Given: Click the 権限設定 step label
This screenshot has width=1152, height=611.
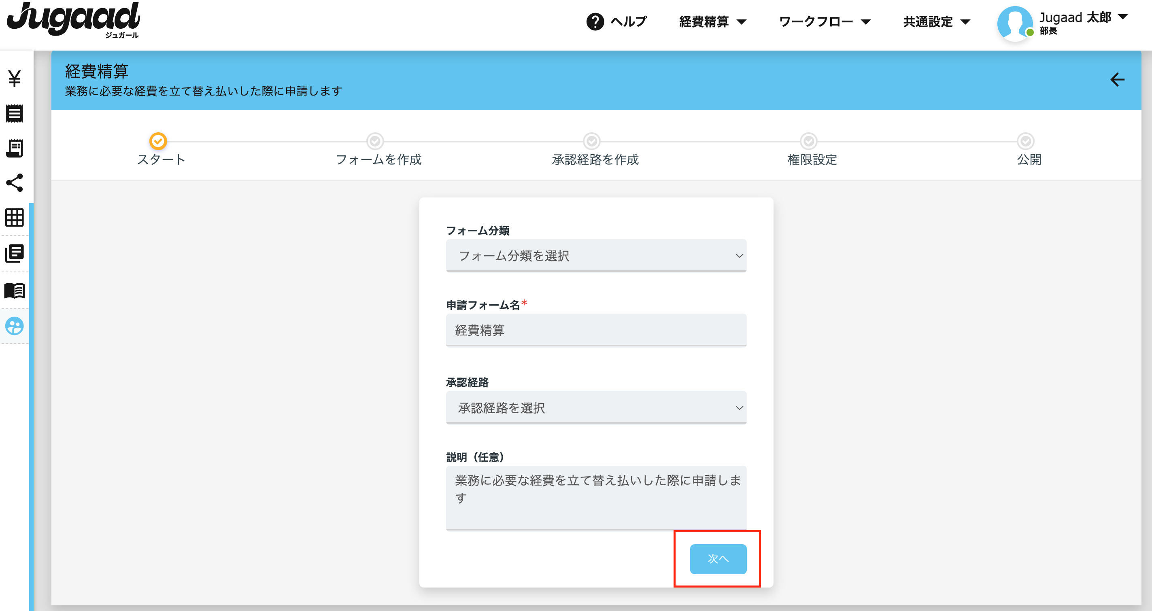Looking at the screenshot, I should 812,159.
